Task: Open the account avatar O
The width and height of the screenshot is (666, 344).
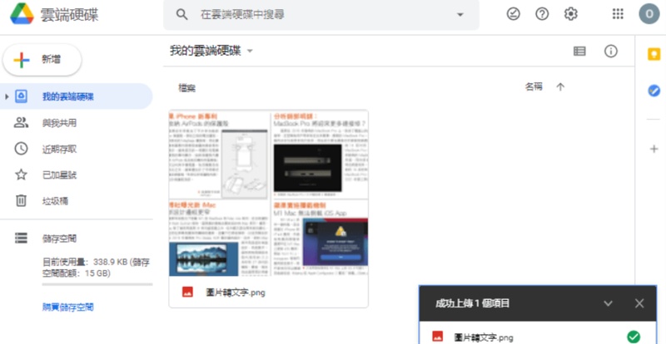Action: coord(649,14)
